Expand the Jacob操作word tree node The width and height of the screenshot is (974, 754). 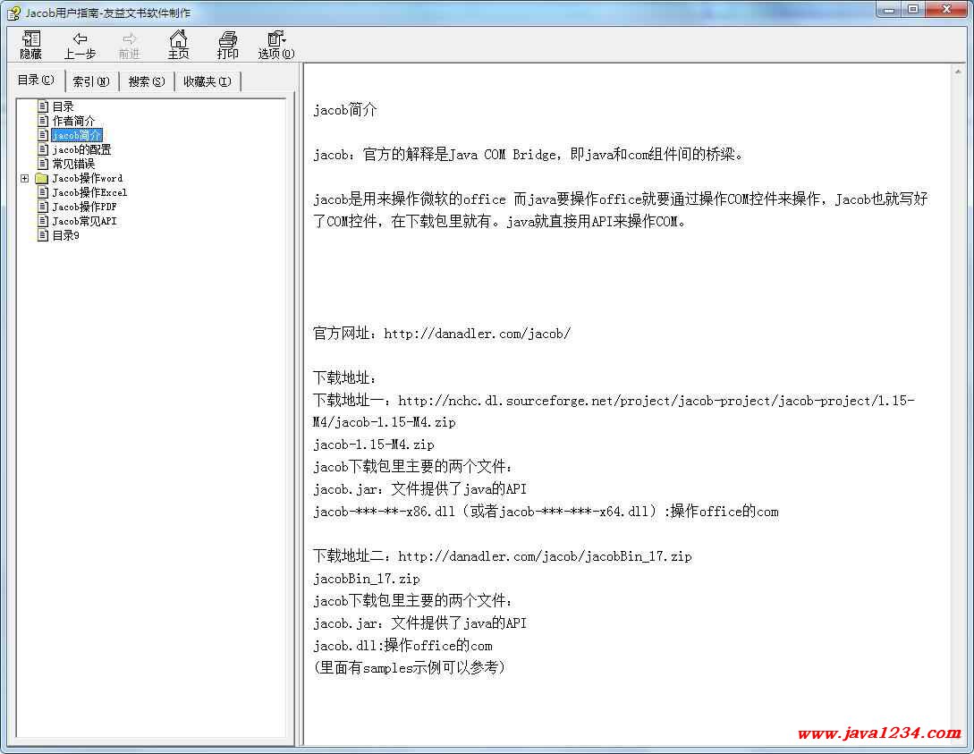click(x=24, y=178)
